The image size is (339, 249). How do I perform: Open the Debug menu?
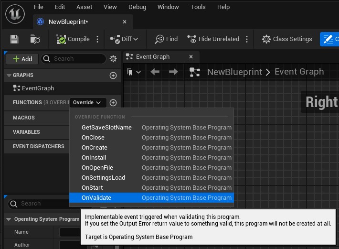[x=138, y=7]
